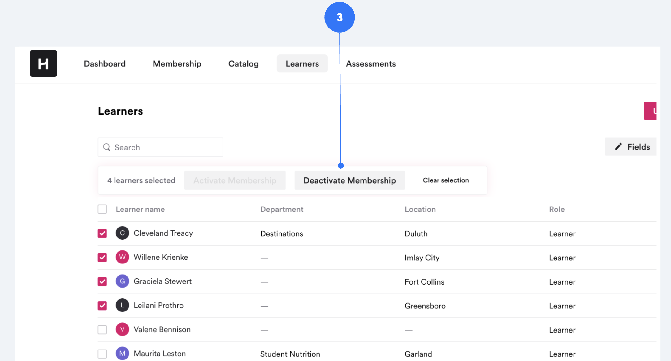Screen dimensions: 671x361
Task: Uncheck Graciela Stewert's checkbox
Action: [x=102, y=282]
